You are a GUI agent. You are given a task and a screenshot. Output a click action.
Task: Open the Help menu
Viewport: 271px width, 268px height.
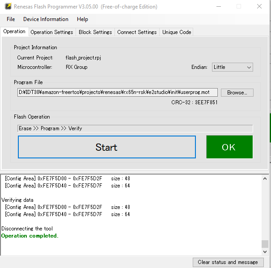[x=82, y=19]
